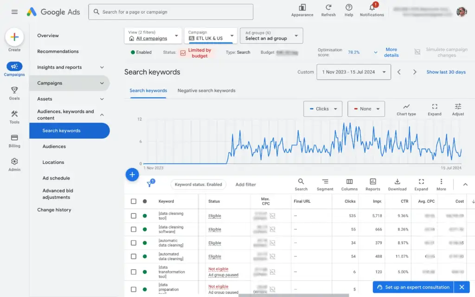The width and height of the screenshot is (475, 297).
Task: Open the Select an ad group dropdown
Action: tap(271, 36)
